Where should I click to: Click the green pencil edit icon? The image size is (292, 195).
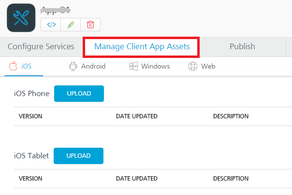click(x=71, y=25)
